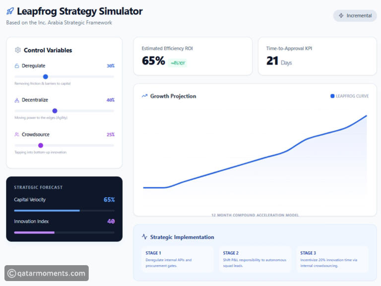Click the network icon beside Decentralize
This screenshot has height=286, width=381.
[x=17, y=100]
